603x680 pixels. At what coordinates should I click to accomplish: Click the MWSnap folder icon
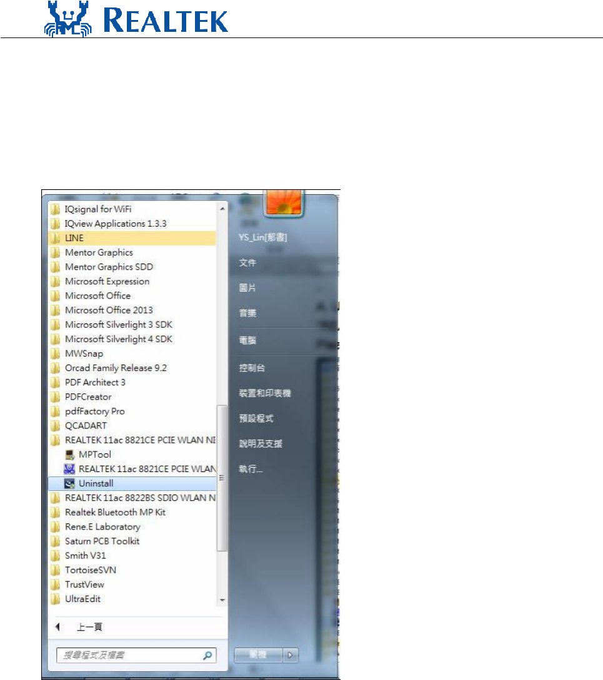point(55,353)
